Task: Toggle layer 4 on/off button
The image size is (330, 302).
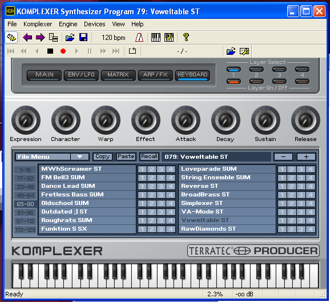Action: point(302,82)
